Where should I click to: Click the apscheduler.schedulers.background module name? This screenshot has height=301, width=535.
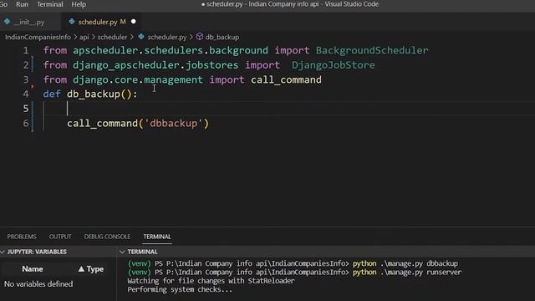(171, 50)
